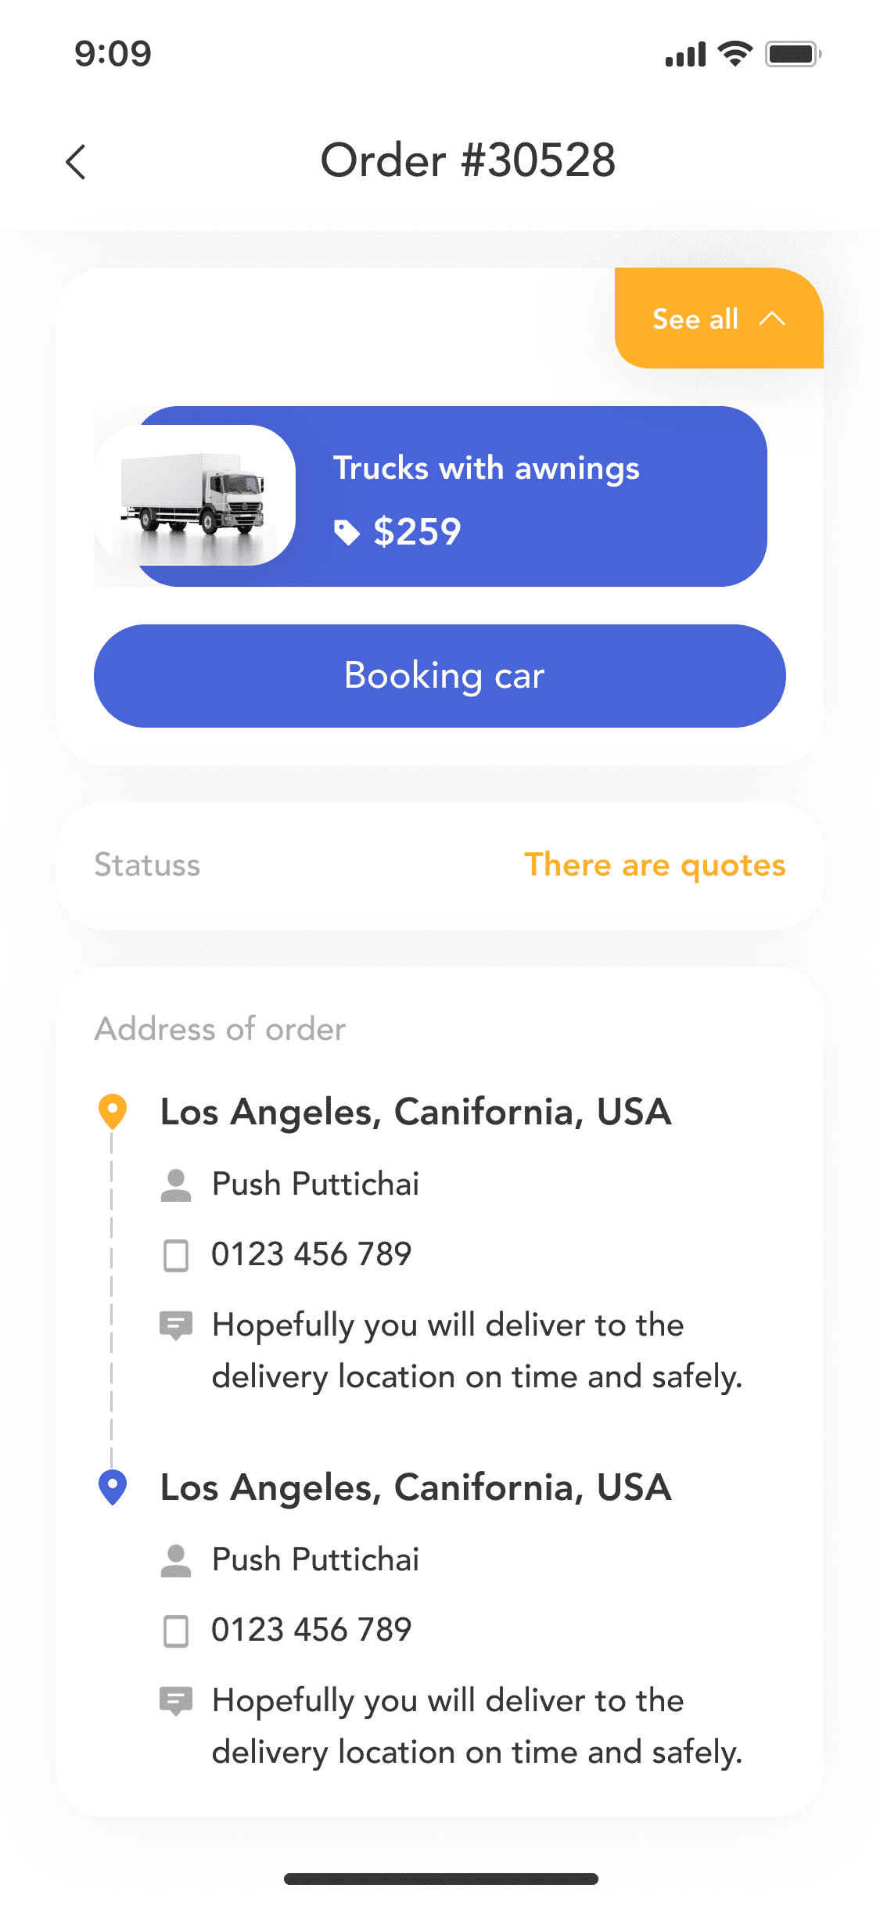Tap the blue destination location pin
The image size is (880, 1906).
113,1487
